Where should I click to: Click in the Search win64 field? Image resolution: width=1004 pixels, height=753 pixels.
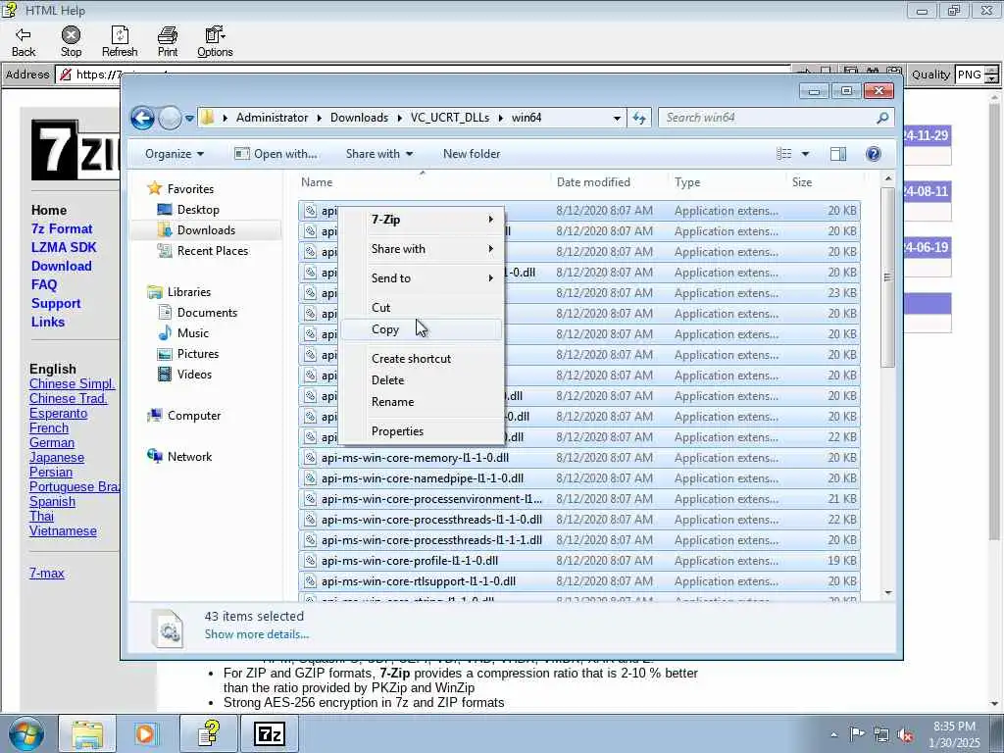(x=769, y=118)
